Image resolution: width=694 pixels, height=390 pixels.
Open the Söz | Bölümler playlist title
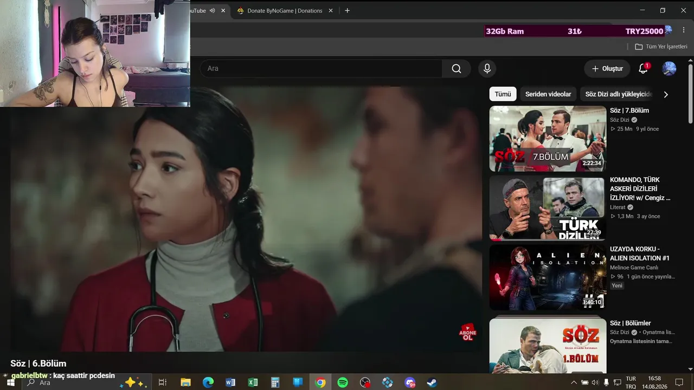[x=630, y=323]
